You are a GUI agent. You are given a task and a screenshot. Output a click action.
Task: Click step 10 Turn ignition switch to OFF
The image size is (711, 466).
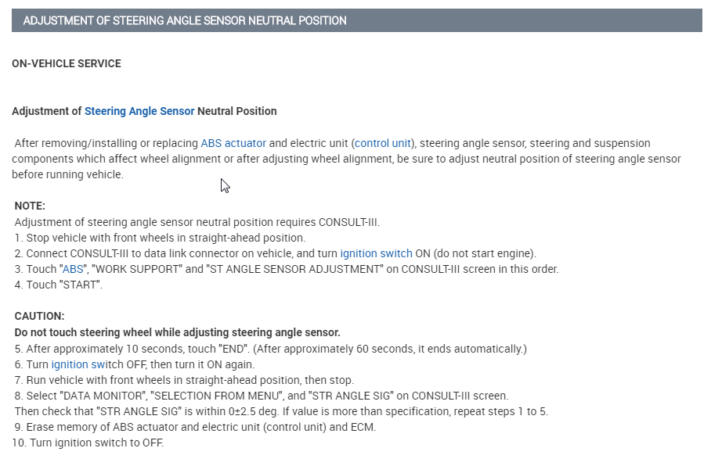point(88,443)
